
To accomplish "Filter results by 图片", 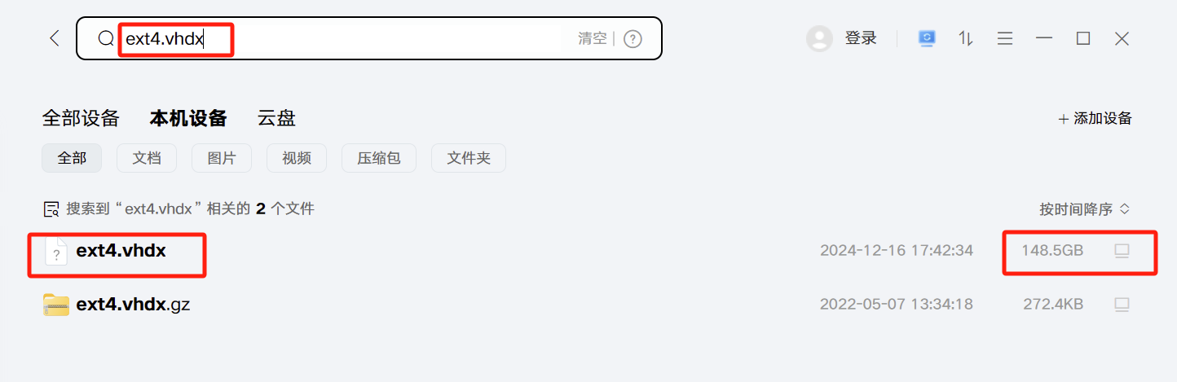I will click(x=222, y=158).
